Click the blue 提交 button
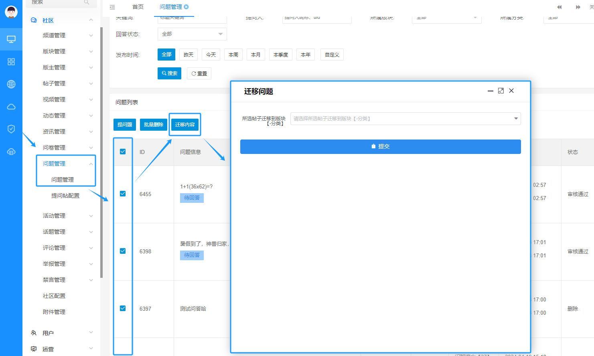 (381, 146)
